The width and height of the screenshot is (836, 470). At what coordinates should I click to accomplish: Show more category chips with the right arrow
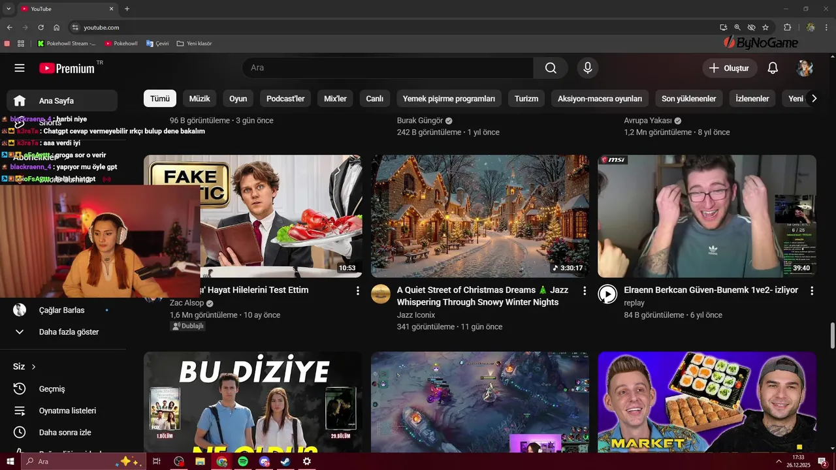[814, 99]
